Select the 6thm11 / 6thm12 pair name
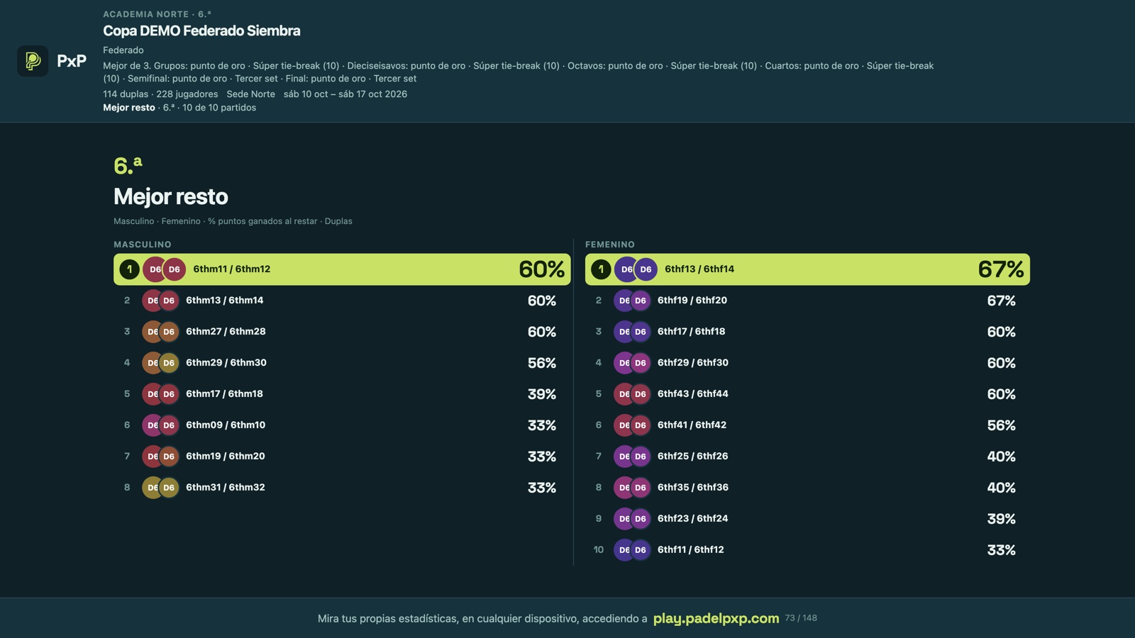The height and width of the screenshot is (638, 1135). click(232, 269)
